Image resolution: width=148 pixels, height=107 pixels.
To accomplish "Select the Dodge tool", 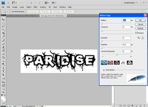I will point(3,64).
